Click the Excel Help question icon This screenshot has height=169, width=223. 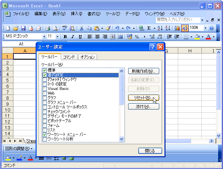tap(212, 28)
